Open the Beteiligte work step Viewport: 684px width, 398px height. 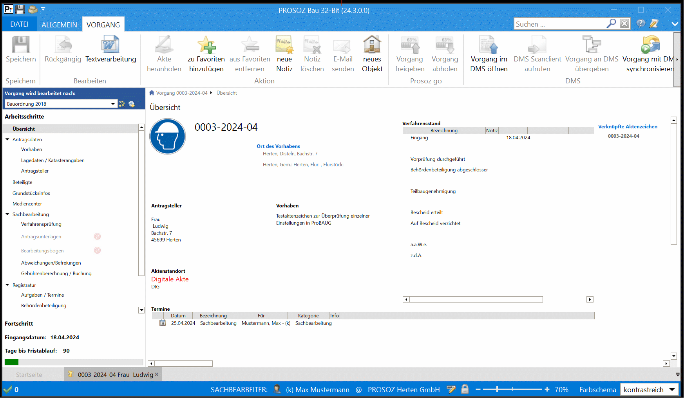22,182
